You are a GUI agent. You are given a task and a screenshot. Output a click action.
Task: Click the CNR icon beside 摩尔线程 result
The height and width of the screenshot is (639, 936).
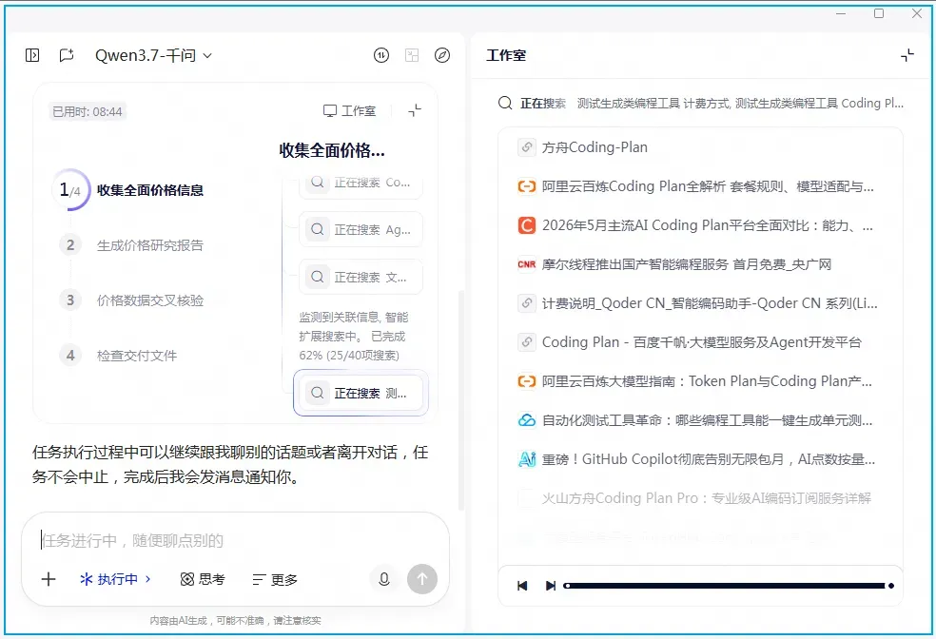pyautogui.click(x=527, y=264)
